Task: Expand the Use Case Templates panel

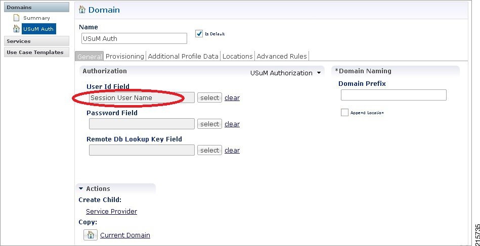Action: tap(36, 52)
